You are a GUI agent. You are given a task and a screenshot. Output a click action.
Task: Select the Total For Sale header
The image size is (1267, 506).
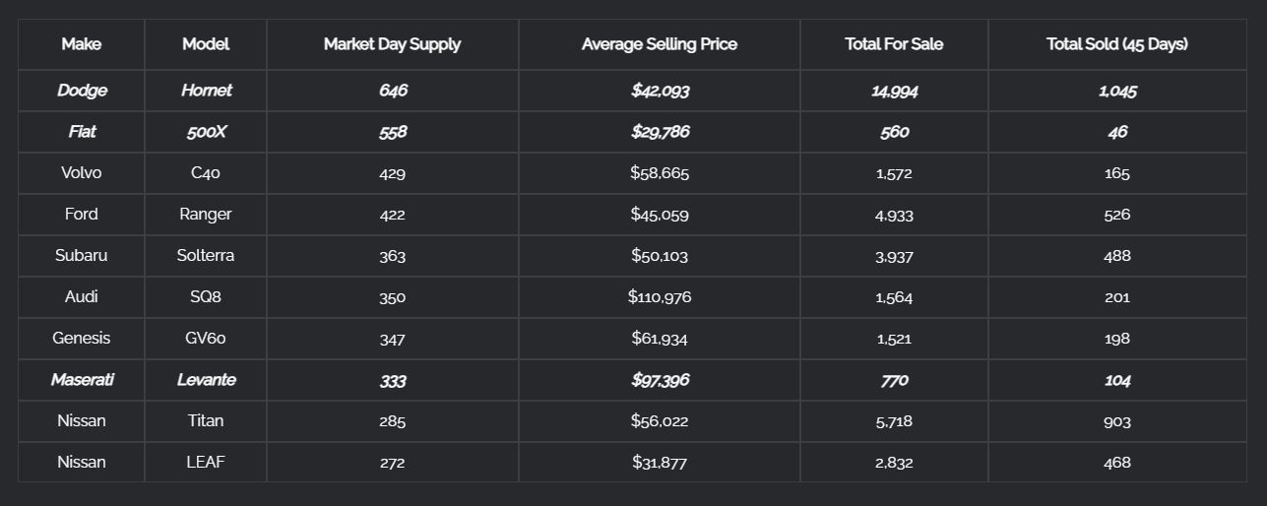[894, 44]
